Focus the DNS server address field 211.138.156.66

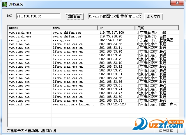click(x=38, y=16)
